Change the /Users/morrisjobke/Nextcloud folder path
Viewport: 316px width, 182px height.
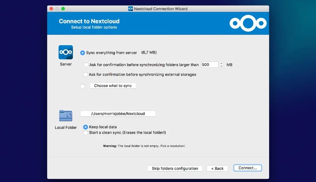click(x=118, y=114)
